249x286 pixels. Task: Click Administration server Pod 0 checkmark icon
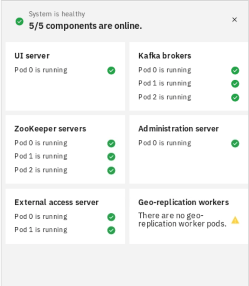tap(235, 144)
